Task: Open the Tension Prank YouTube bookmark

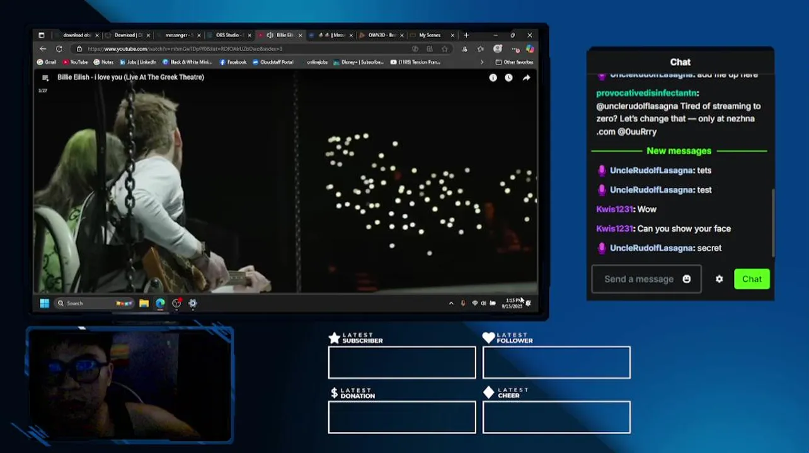Action: (x=415, y=62)
